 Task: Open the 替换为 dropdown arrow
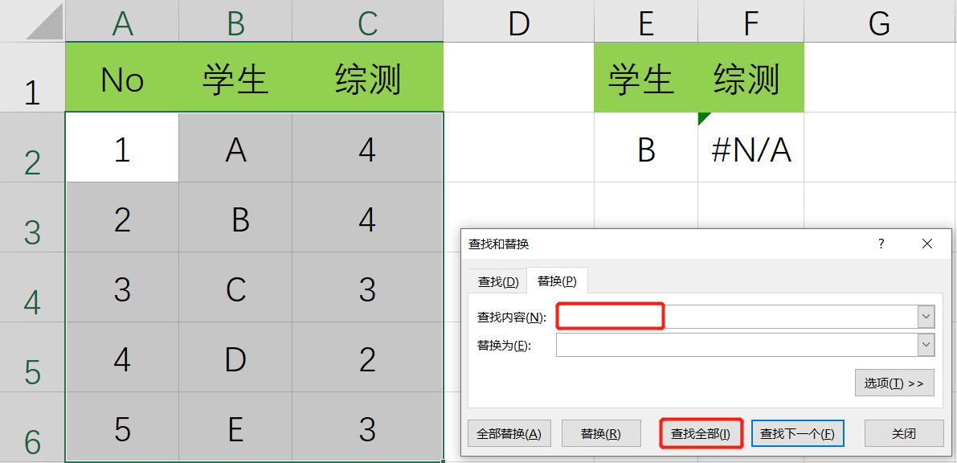(926, 345)
